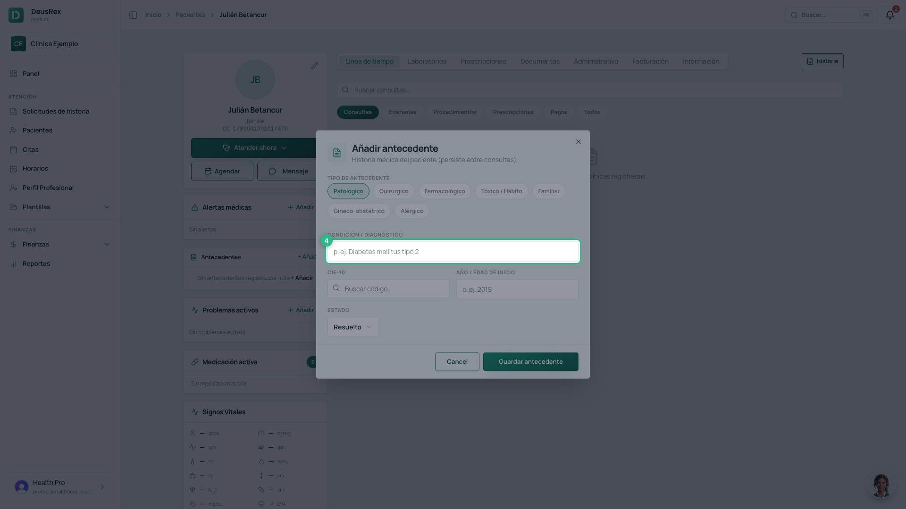
Task: Click the Citas calendar icon
Action: 13,149
